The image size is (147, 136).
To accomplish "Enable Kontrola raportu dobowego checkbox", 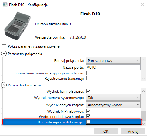I will click(88, 122).
